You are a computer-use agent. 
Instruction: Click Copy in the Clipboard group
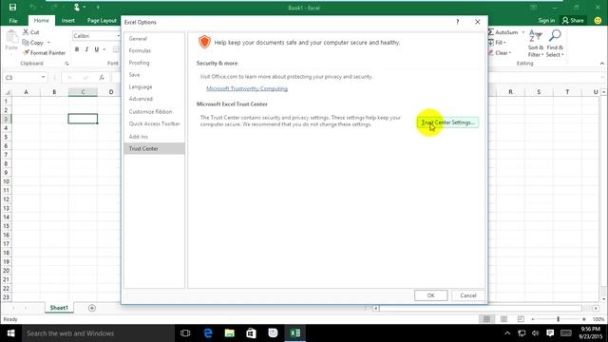[x=33, y=43]
